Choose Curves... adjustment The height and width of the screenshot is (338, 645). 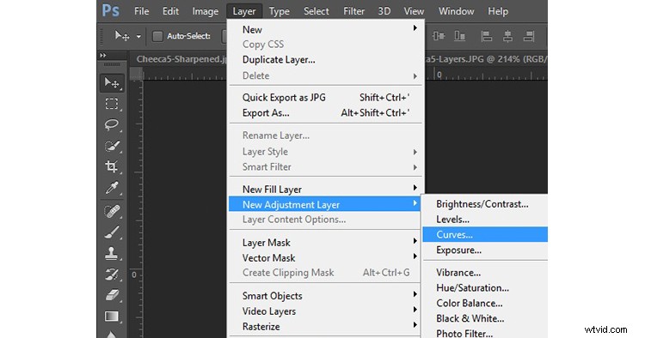[x=485, y=235]
